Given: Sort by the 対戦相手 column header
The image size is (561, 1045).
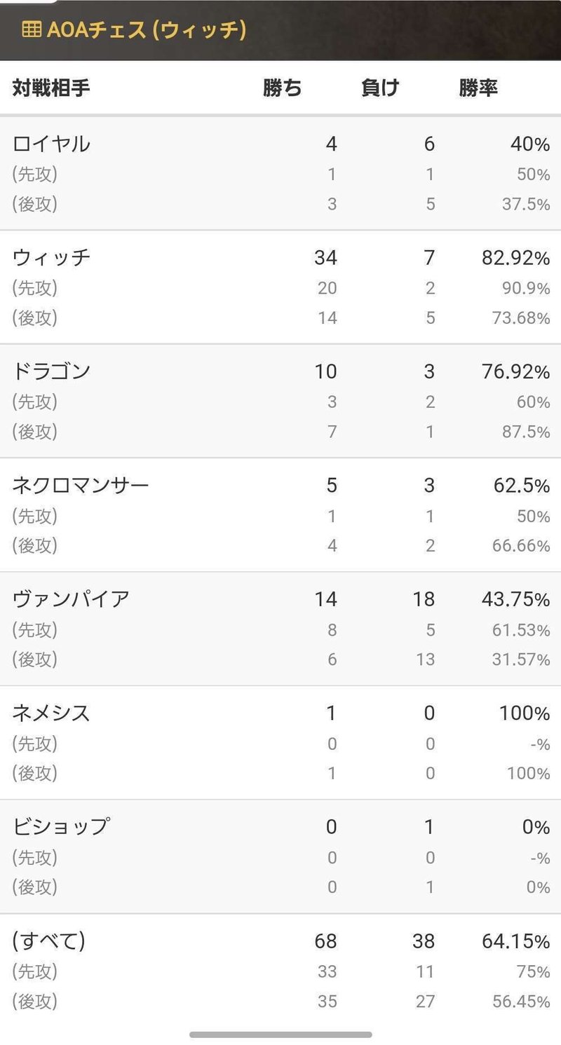Looking at the screenshot, I should [51, 88].
